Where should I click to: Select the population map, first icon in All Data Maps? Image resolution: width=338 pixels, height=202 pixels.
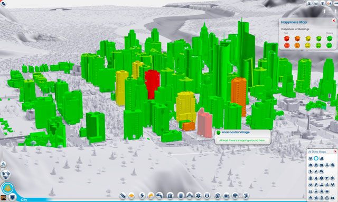tap(311, 158)
